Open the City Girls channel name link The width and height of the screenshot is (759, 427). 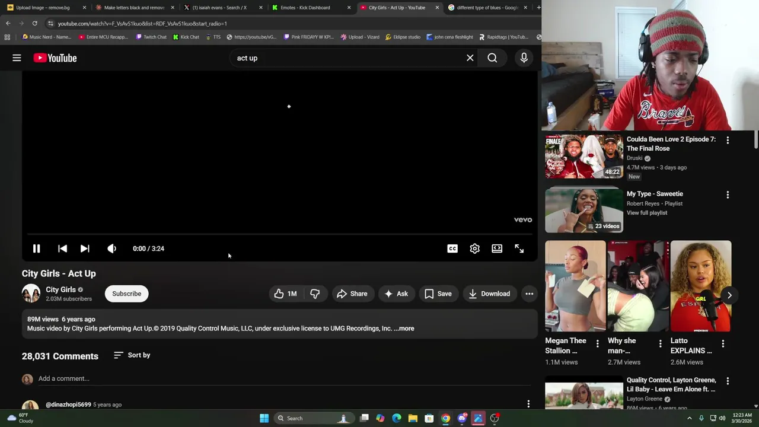61,289
